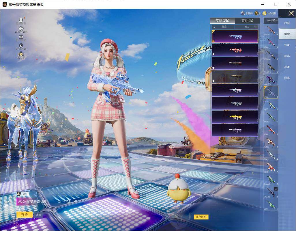Select the M762 weapon icon
Image resolution: width=296 pixels, height=231 pixels.
tap(271, 117)
